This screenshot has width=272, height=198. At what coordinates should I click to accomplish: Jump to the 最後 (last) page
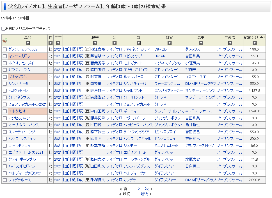pyautogui.click(x=144, y=194)
